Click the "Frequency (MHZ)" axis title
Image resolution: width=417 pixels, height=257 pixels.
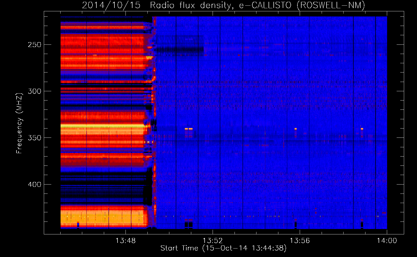[19, 123]
